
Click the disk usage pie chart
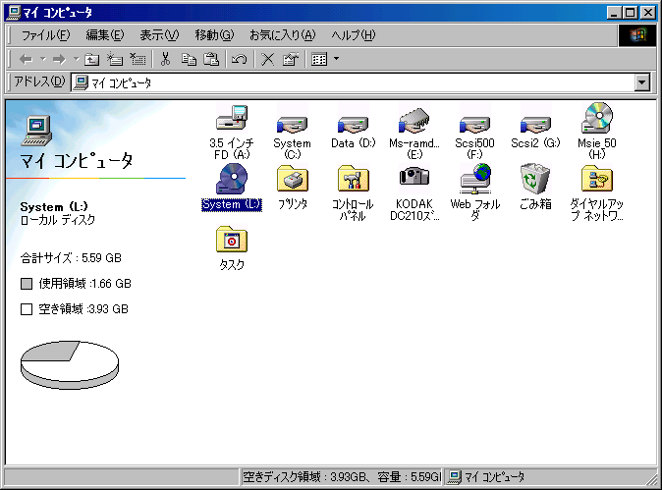70,364
